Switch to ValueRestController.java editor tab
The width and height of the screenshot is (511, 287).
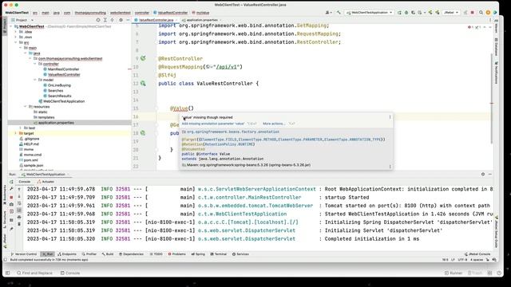156,20
